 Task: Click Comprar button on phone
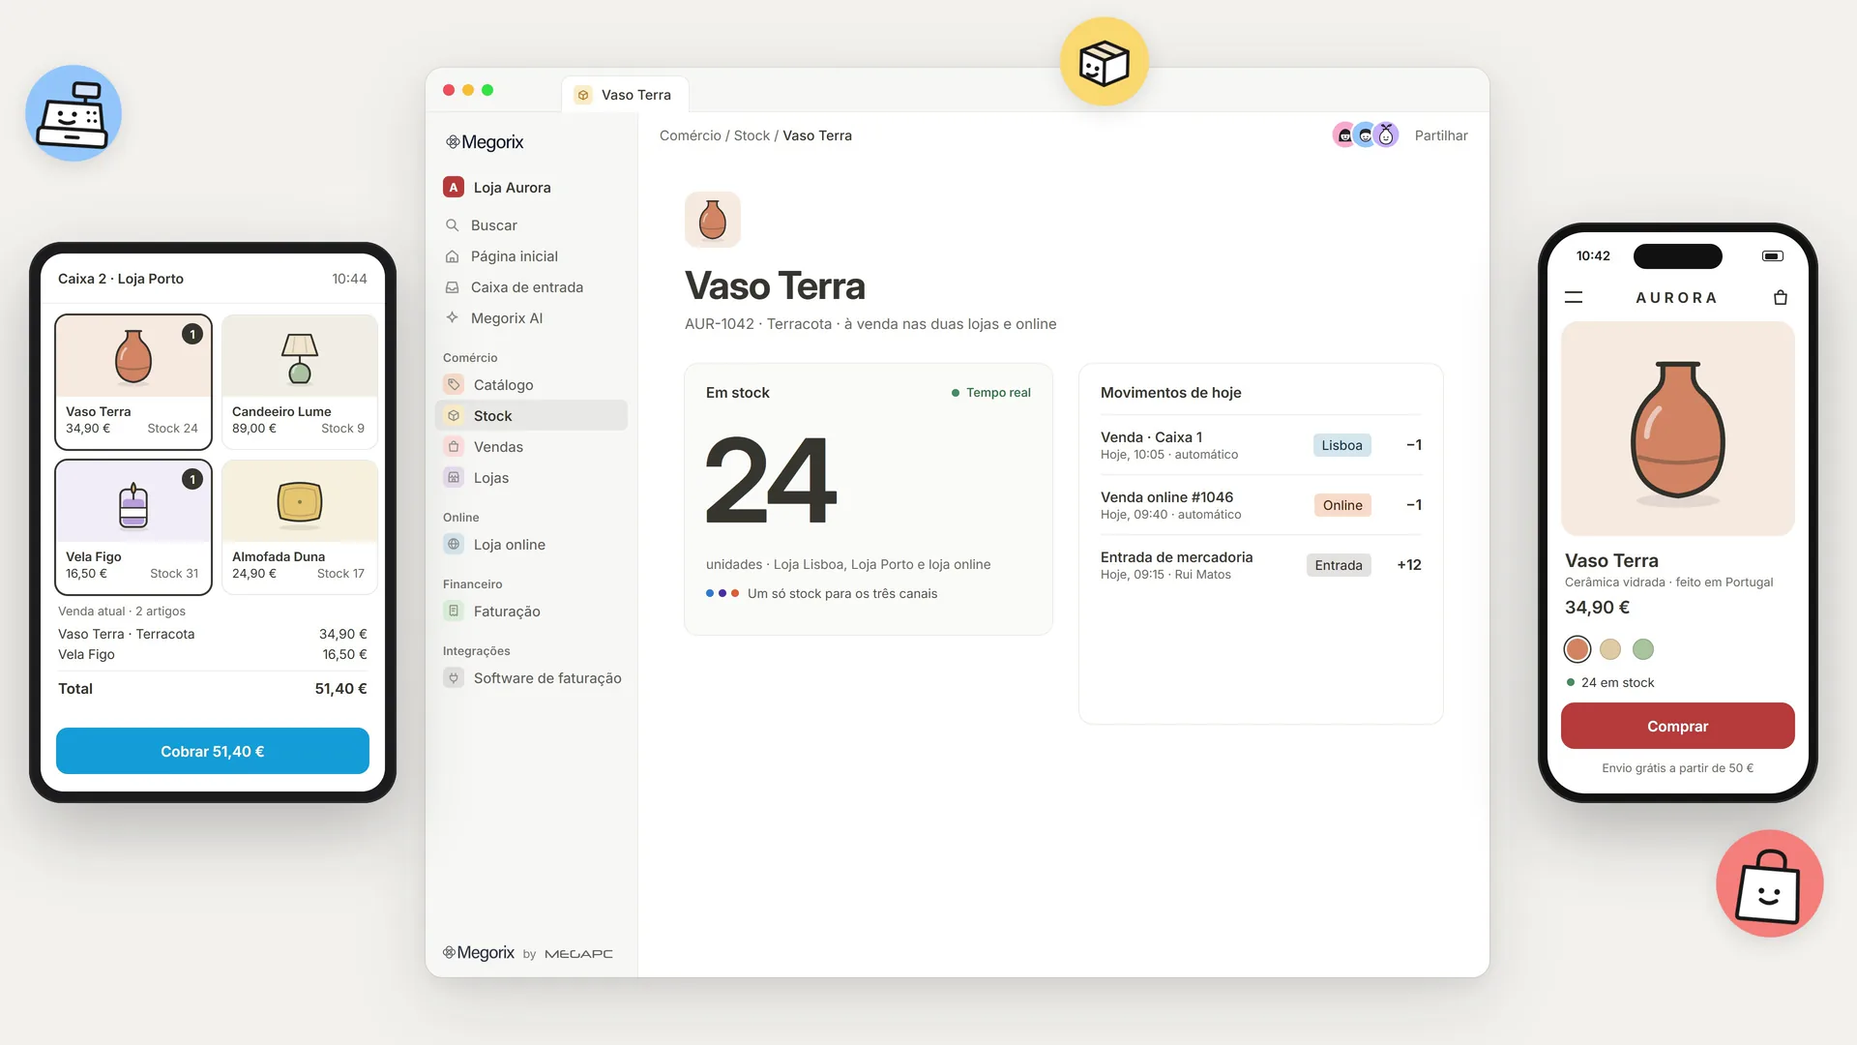(x=1678, y=726)
